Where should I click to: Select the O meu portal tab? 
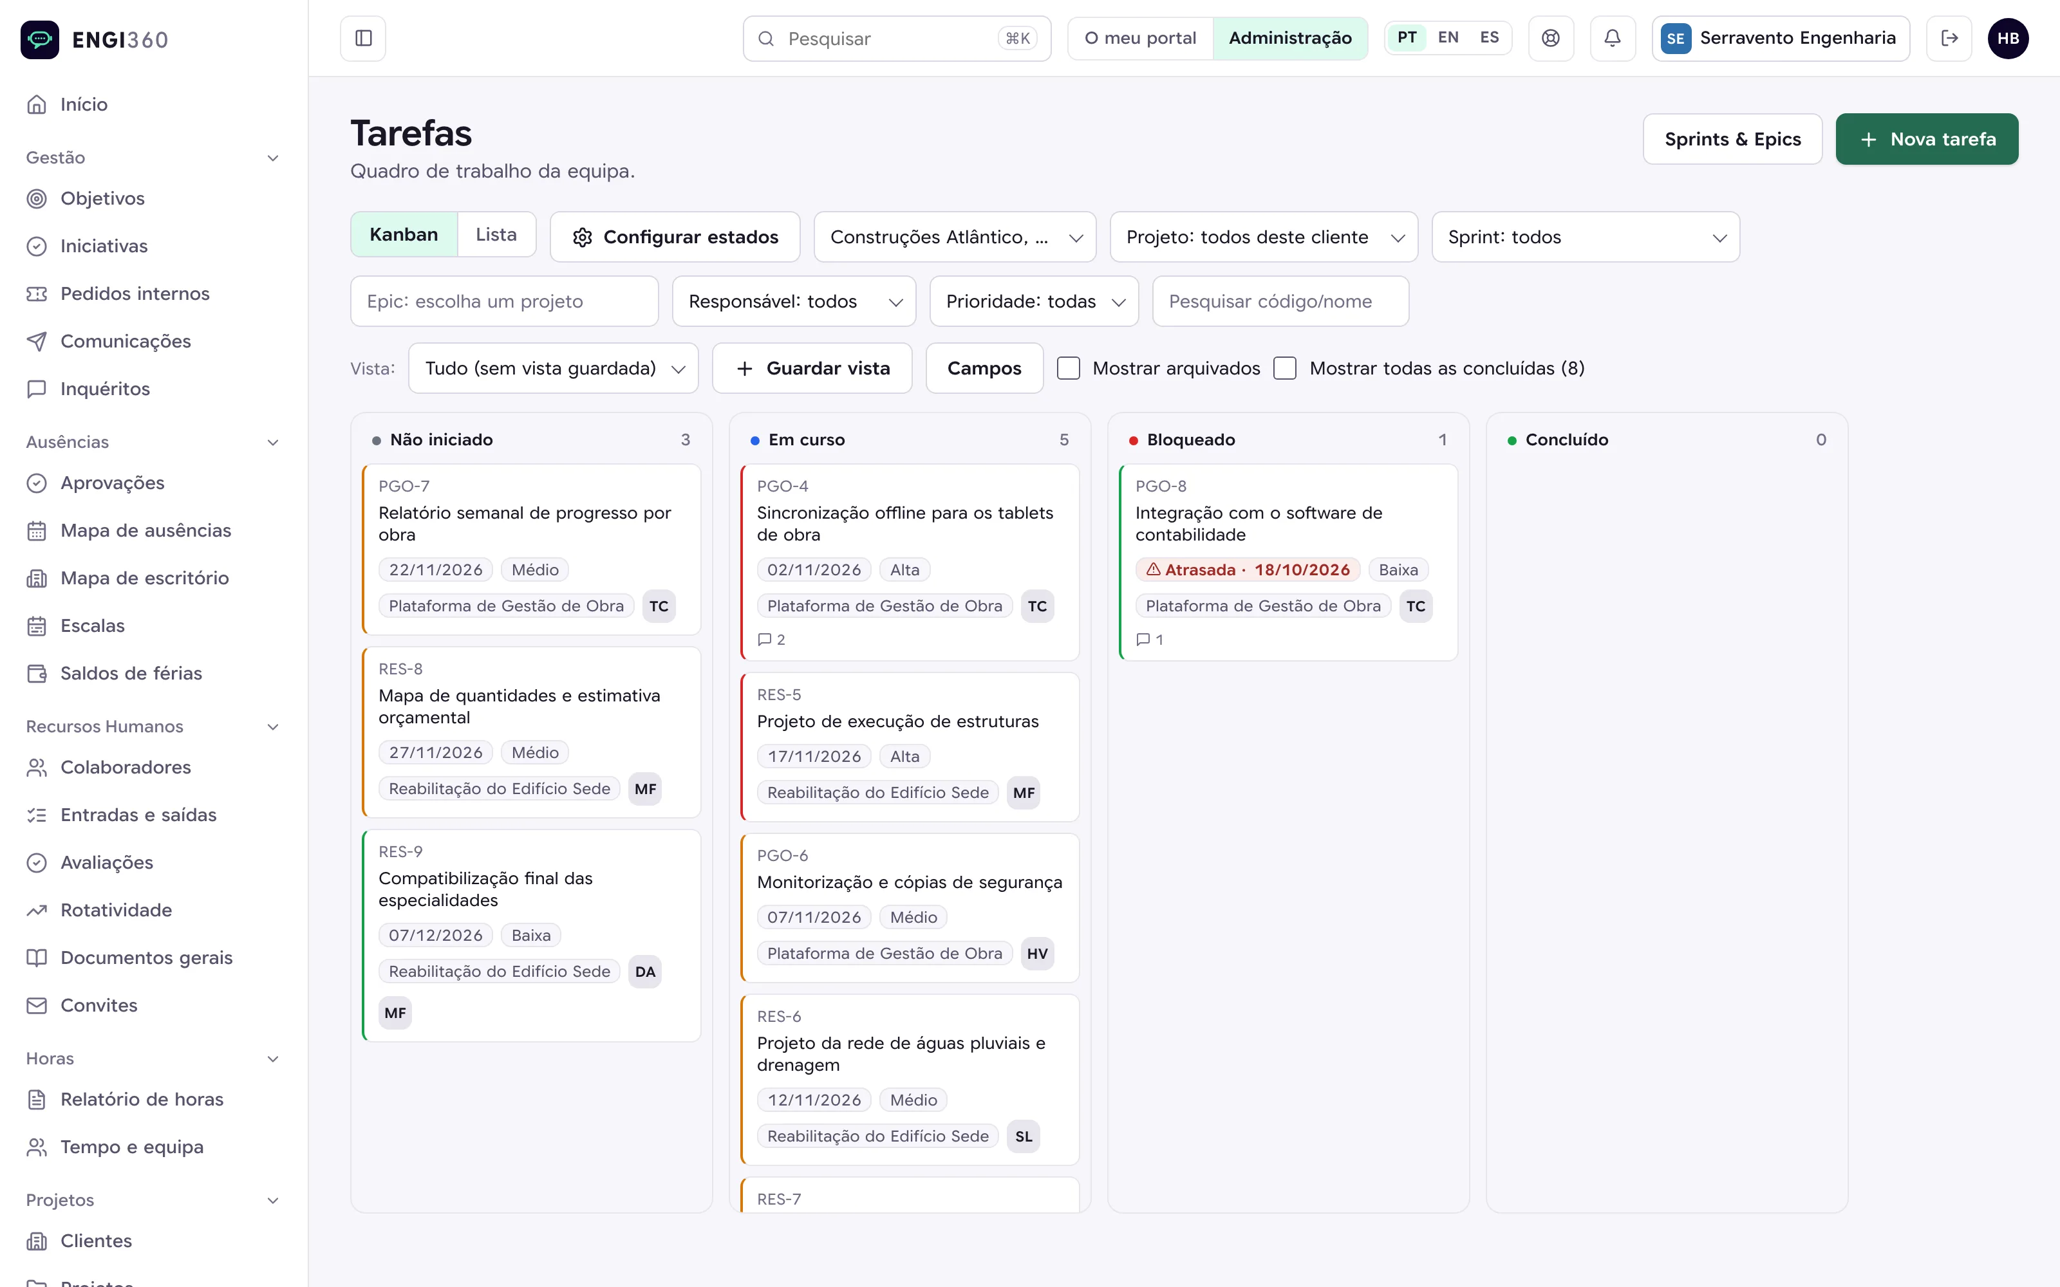click(x=1140, y=39)
